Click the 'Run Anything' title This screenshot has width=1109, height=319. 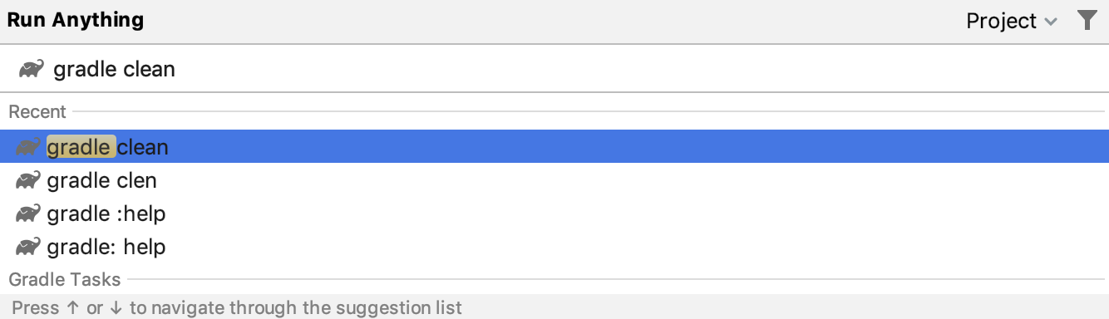[76, 21]
